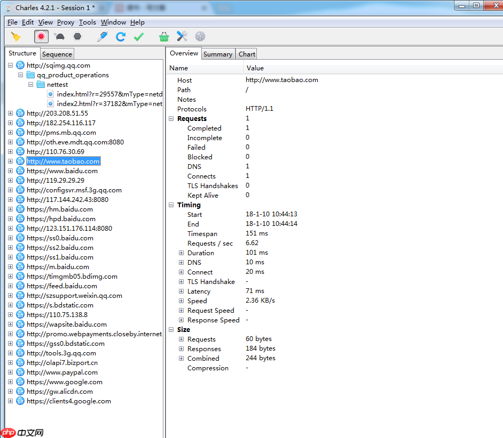Open the Proxy menu
This screenshot has width=503, height=438.
66,22
